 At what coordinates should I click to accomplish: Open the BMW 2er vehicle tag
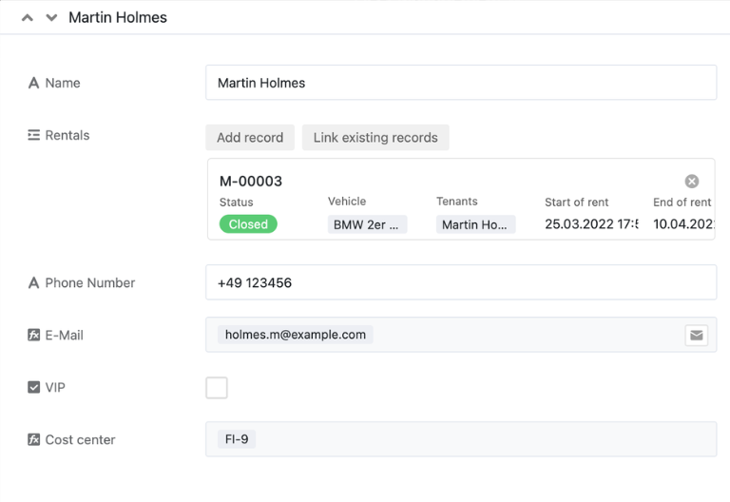click(x=367, y=225)
